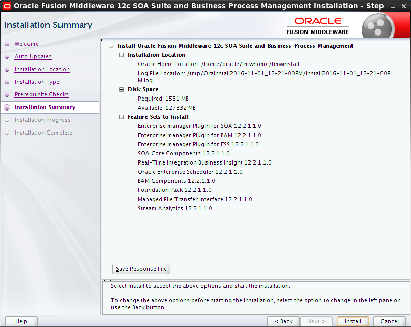Click the Oracle icon in the title bar
The image size is (411, 327).
(x=7, y=6)
